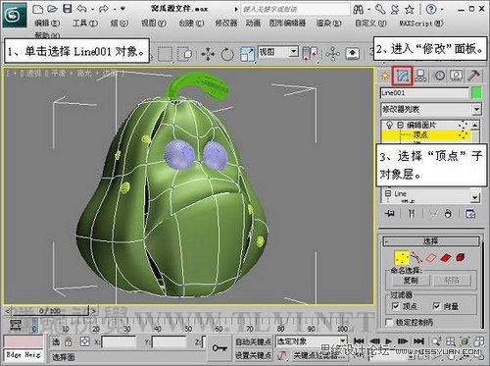Create a new scene file icon
490x366 pixels.
click(x=38, y=9)
